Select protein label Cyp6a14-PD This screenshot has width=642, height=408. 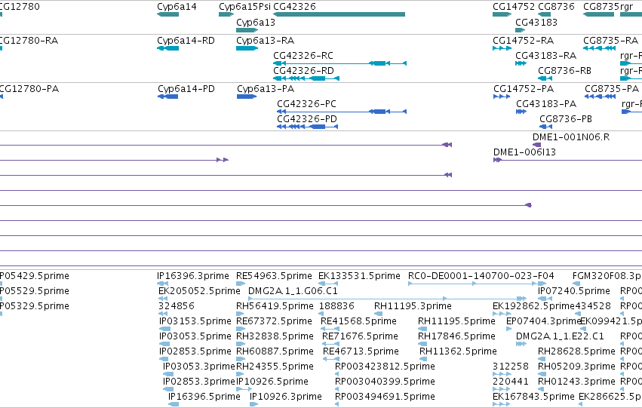click(x=186, y=89)
